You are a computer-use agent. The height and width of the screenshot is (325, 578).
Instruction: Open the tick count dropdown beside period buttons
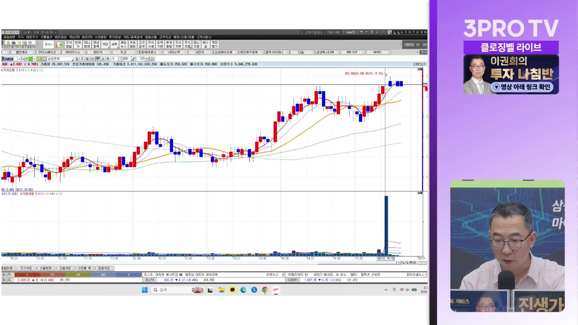pyautogui.click(x=120, y=59)
